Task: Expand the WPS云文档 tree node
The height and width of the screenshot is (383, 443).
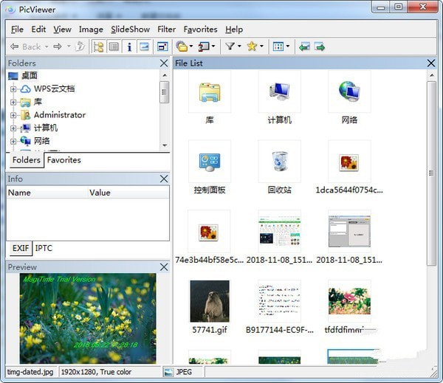Action: (13, 89)
